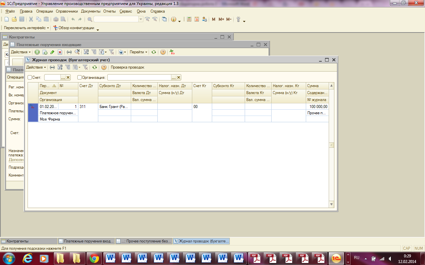425x265 pixels.
Task: Select the Банк Грант subконто cell
Action: (115, 107)
